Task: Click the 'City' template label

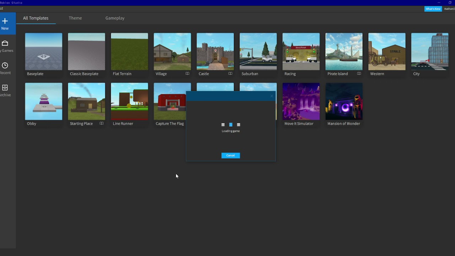Action: click(416, 74)
